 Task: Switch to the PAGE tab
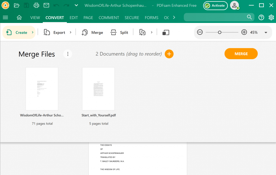(x=88, y=18)
